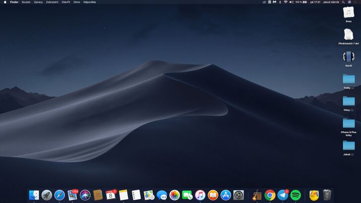The image size is (361, 203).
Task: Open Finder from the dock
Action: [34, 195]
